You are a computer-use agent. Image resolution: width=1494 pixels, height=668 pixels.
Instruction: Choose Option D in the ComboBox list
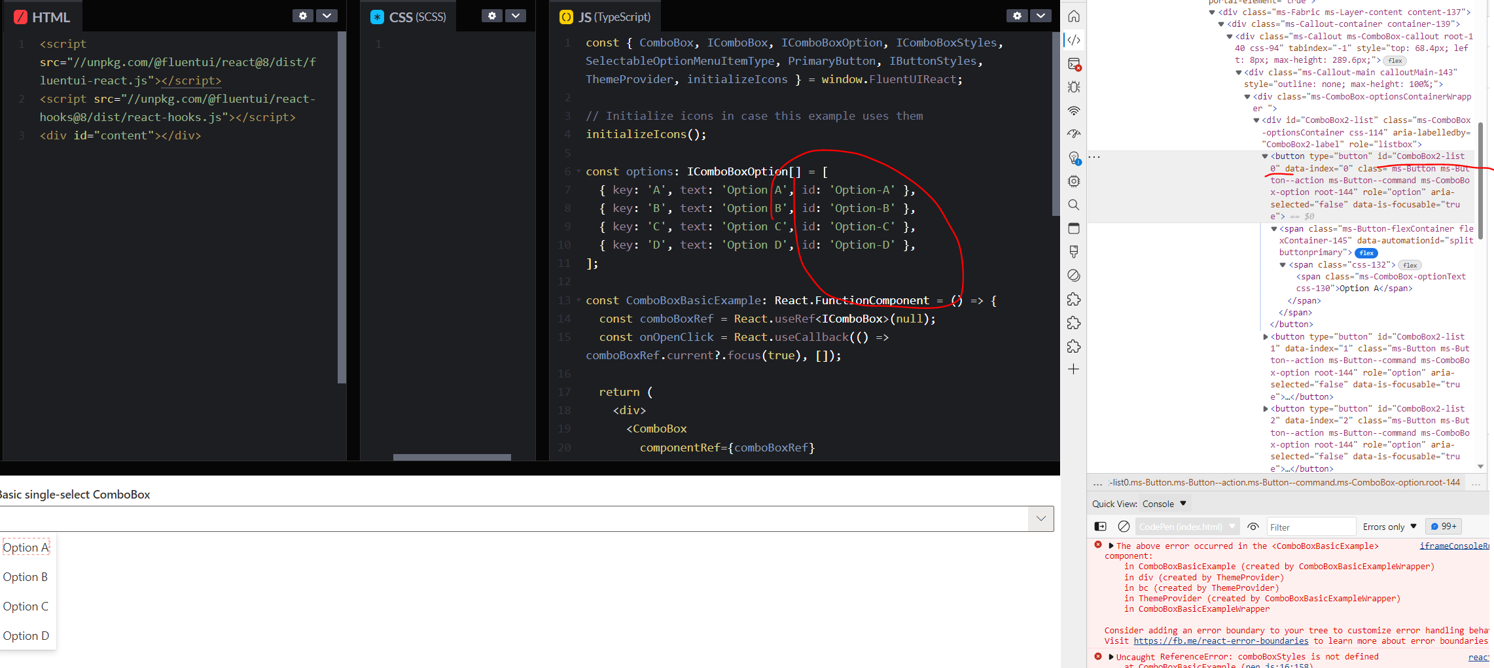pos(26,636)
